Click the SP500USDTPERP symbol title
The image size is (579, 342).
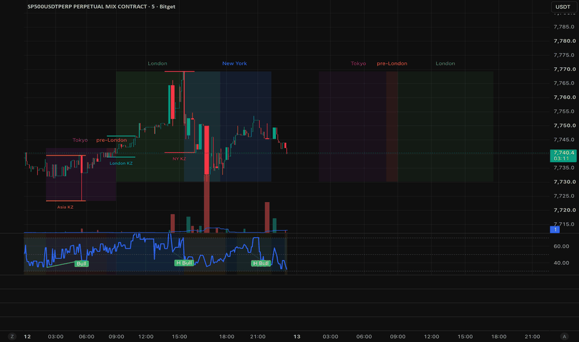[101, 7]
